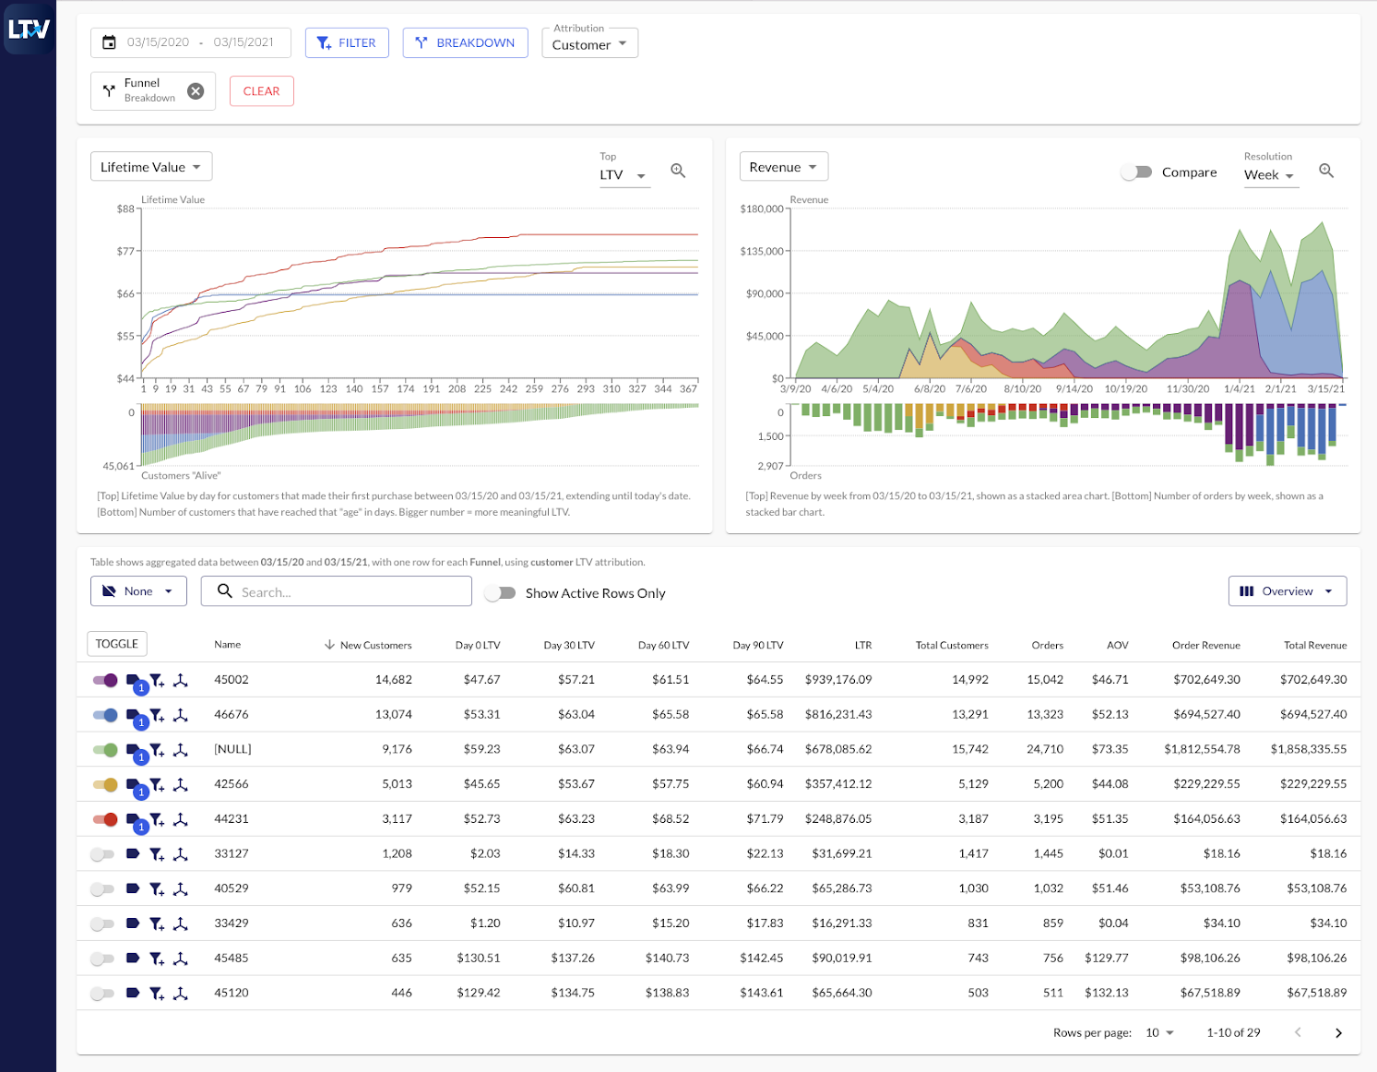
Task: Click the LTV logo in sidebar
Action: coord(29,30)
